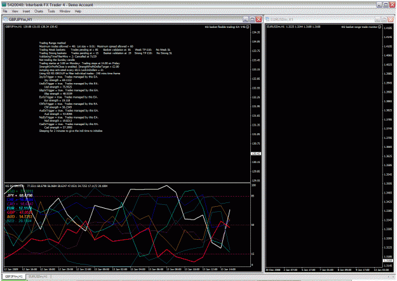Select the 'Trading Range method' text line
The image size is (397, 281).
53,43
